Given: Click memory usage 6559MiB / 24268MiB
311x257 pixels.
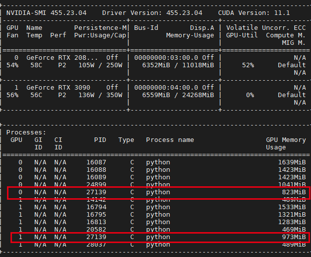Looking at the screenshot, I should 178,95.
